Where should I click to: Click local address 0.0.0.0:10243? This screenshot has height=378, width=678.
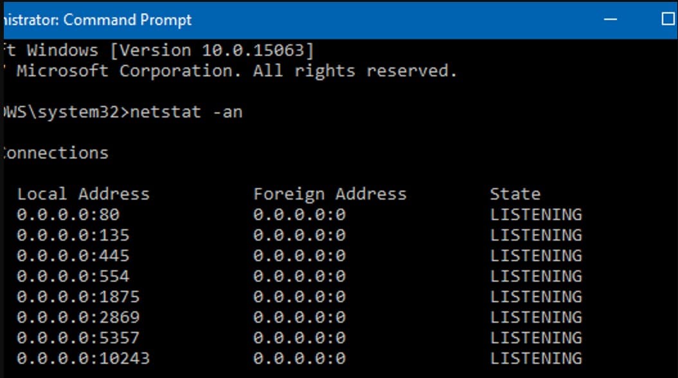84,359
